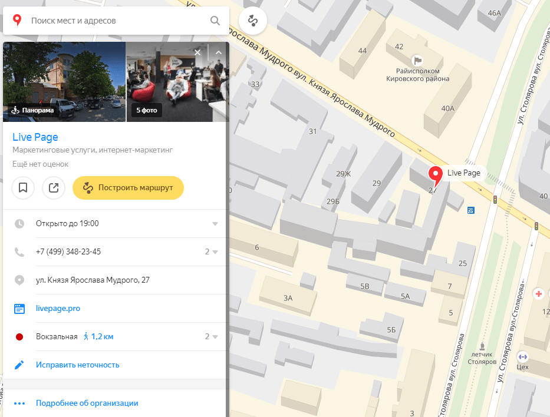Viewport: 550px width, 417px height.
Task: Click the three dots more icon
Action: (x=19, y=403)
